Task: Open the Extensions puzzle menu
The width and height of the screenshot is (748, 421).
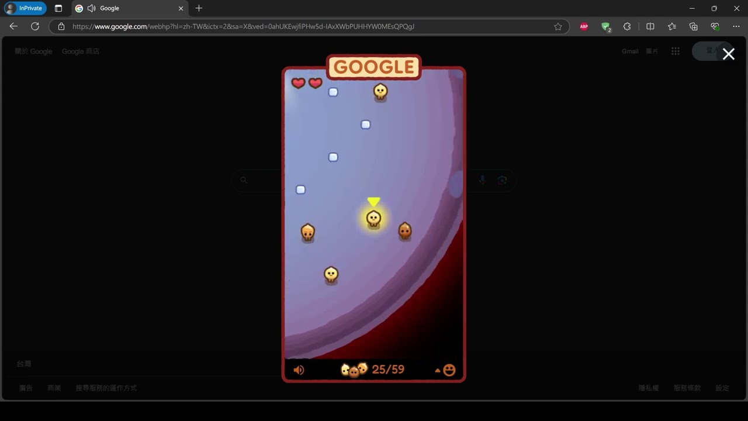Action: [x=627, y=26]
